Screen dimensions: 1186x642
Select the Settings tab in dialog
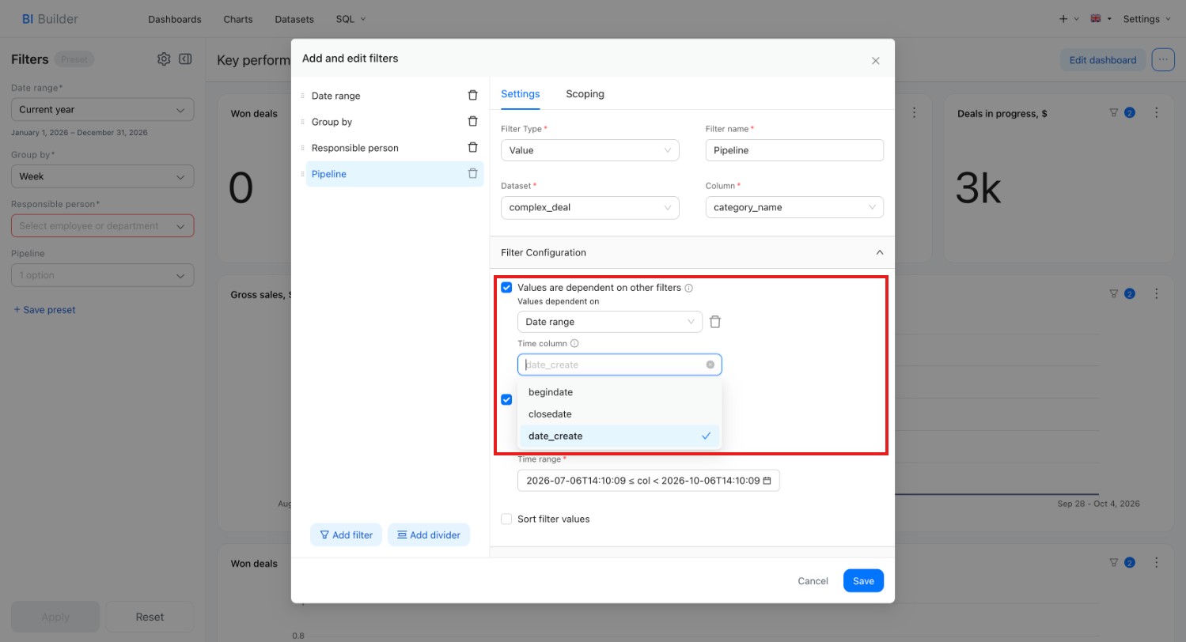click(521, 94)
